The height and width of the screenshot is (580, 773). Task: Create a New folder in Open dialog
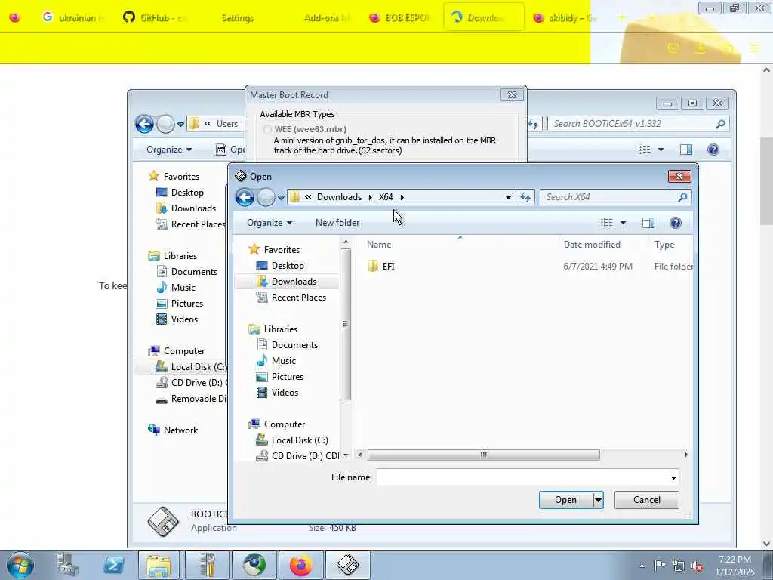click(x=337, y=223)
